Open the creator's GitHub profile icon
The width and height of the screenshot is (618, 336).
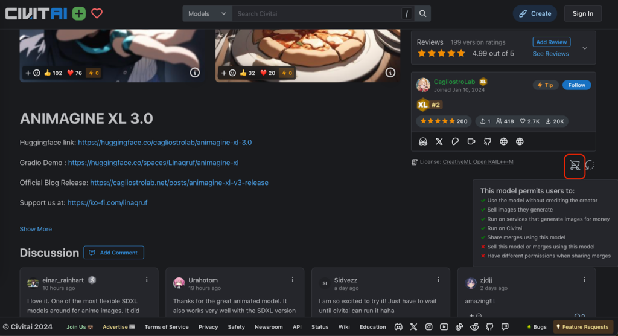coord(487,141)
